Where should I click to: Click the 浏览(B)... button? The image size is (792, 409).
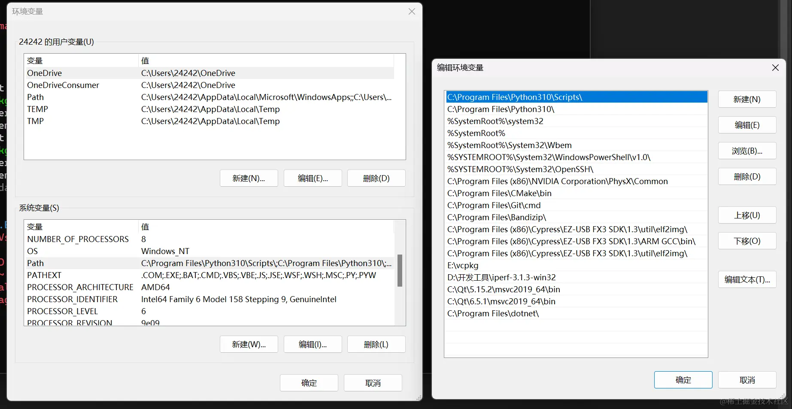(747, 151)
